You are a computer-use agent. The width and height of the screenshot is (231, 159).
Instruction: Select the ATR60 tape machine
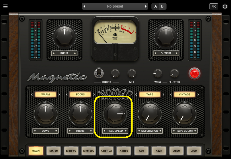124,151
